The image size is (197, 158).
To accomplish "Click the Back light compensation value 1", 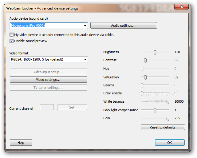I will point(175,110).
